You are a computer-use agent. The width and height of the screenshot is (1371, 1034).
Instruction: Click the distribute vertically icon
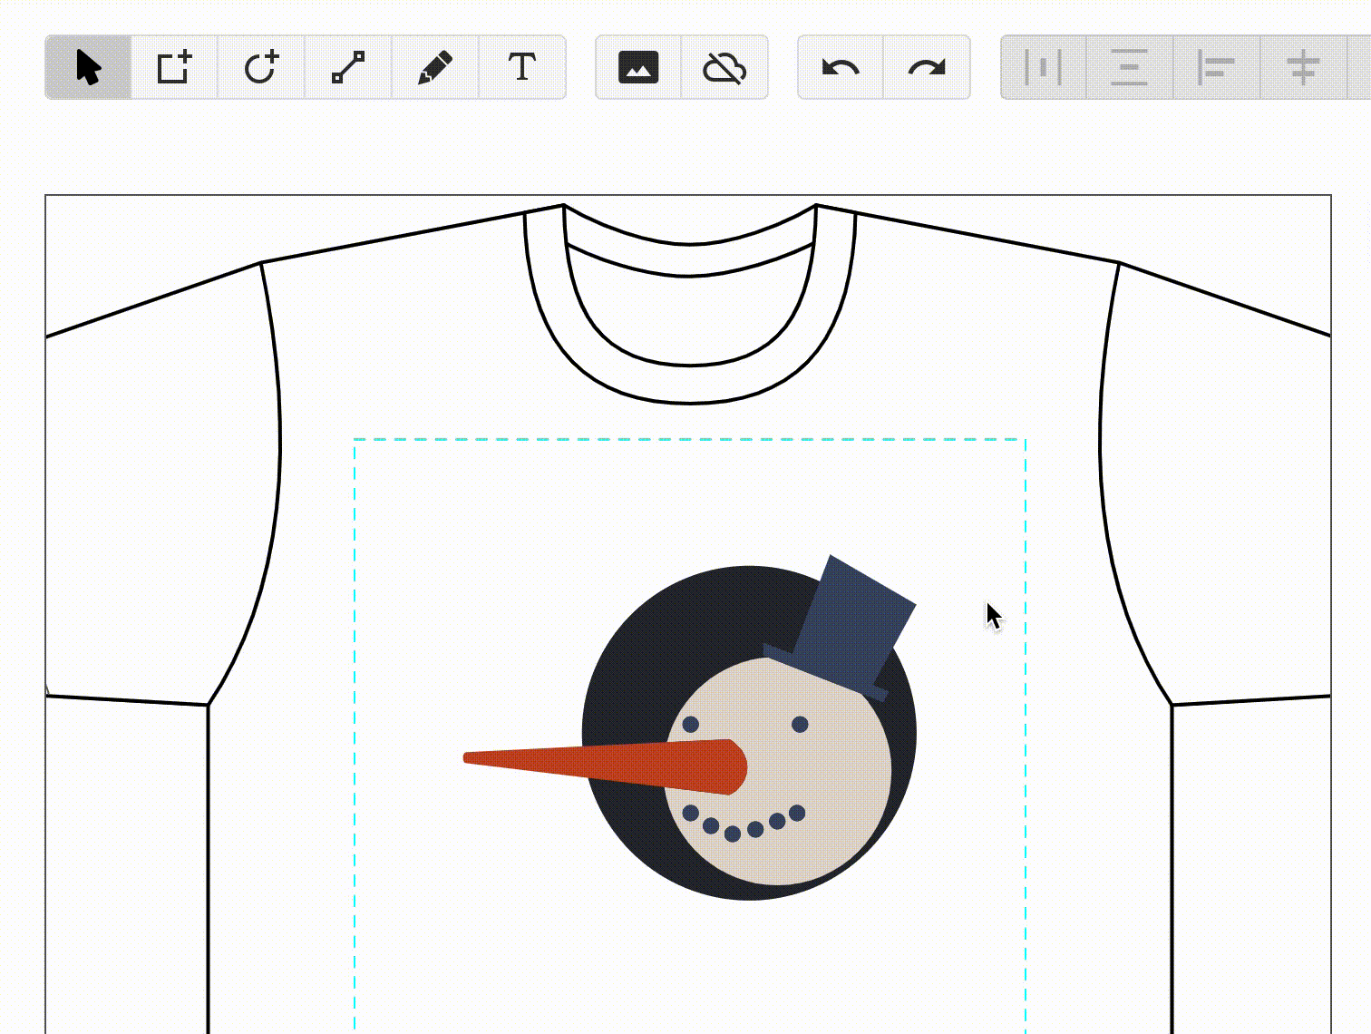1129,68
